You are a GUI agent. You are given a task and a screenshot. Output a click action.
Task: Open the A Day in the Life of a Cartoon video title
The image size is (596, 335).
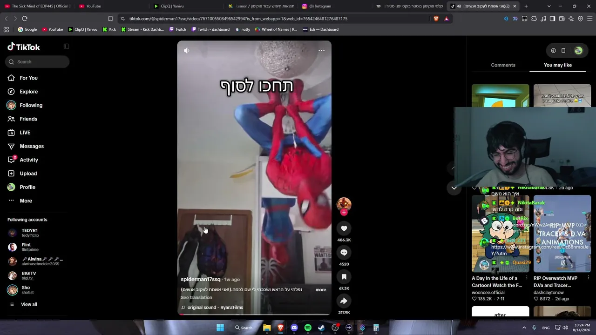pyautogui.click(x=498, y=281)
